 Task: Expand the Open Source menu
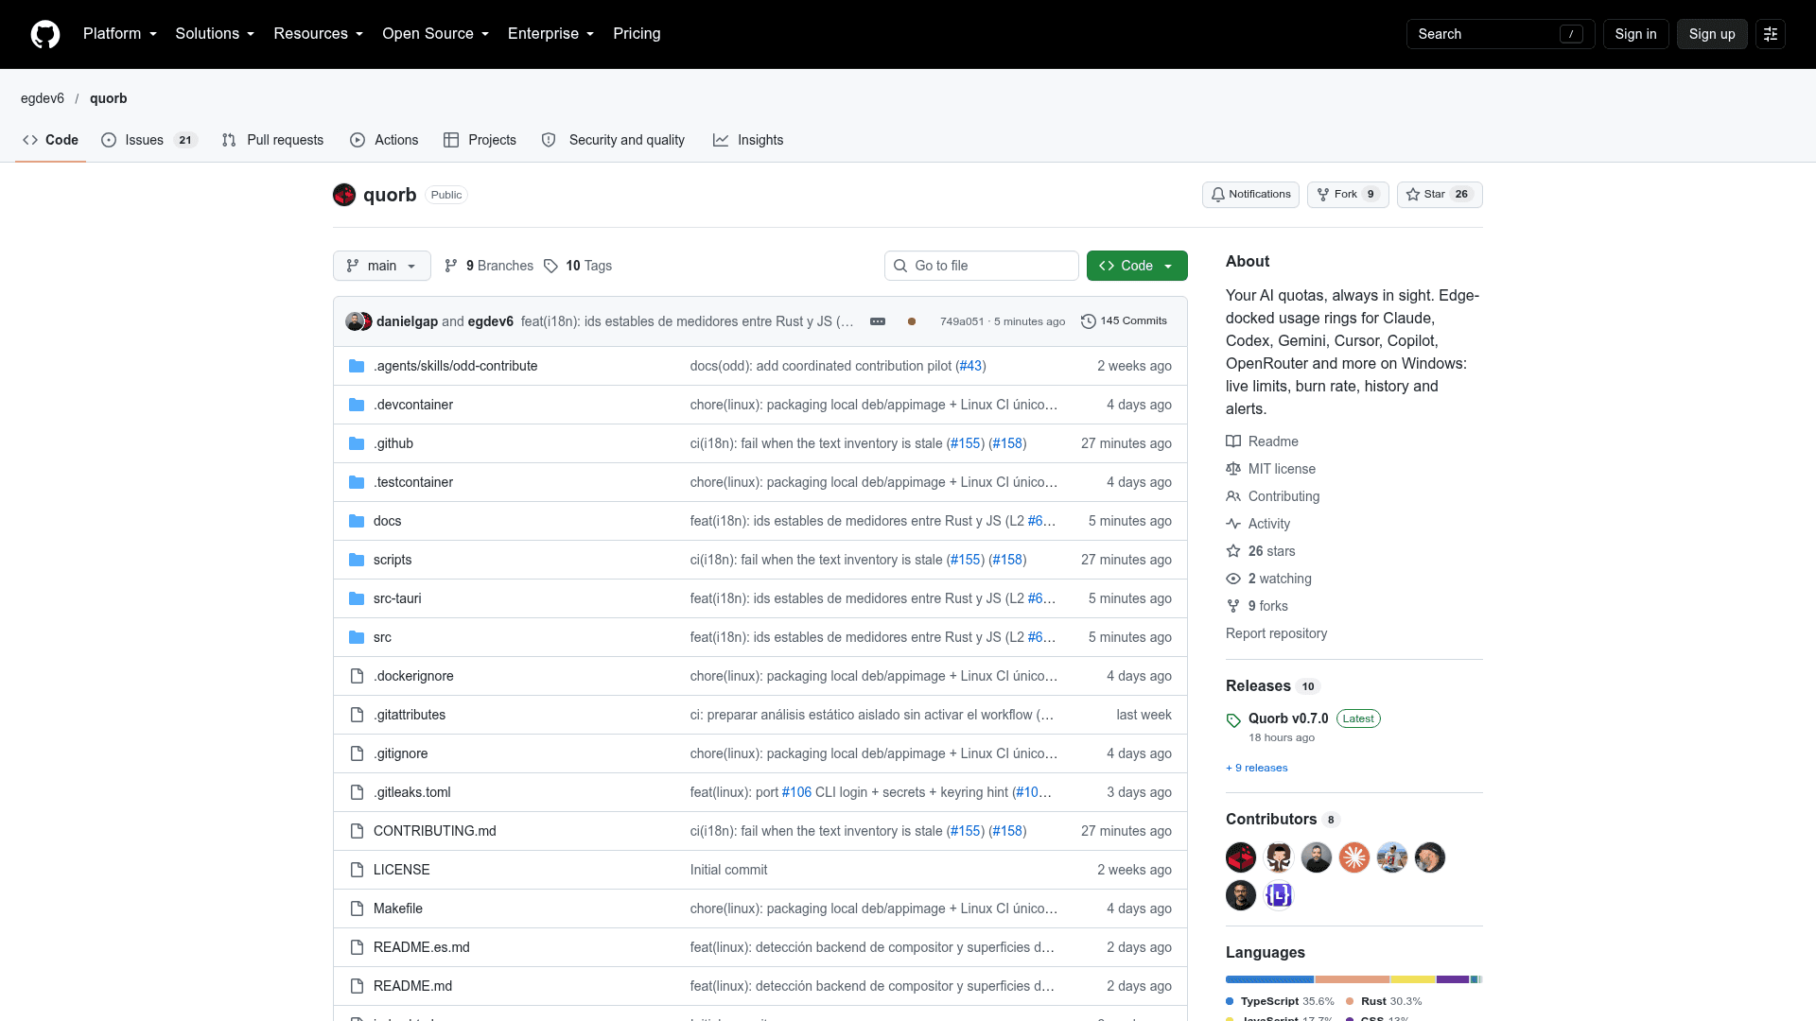(x=436, y=34)
